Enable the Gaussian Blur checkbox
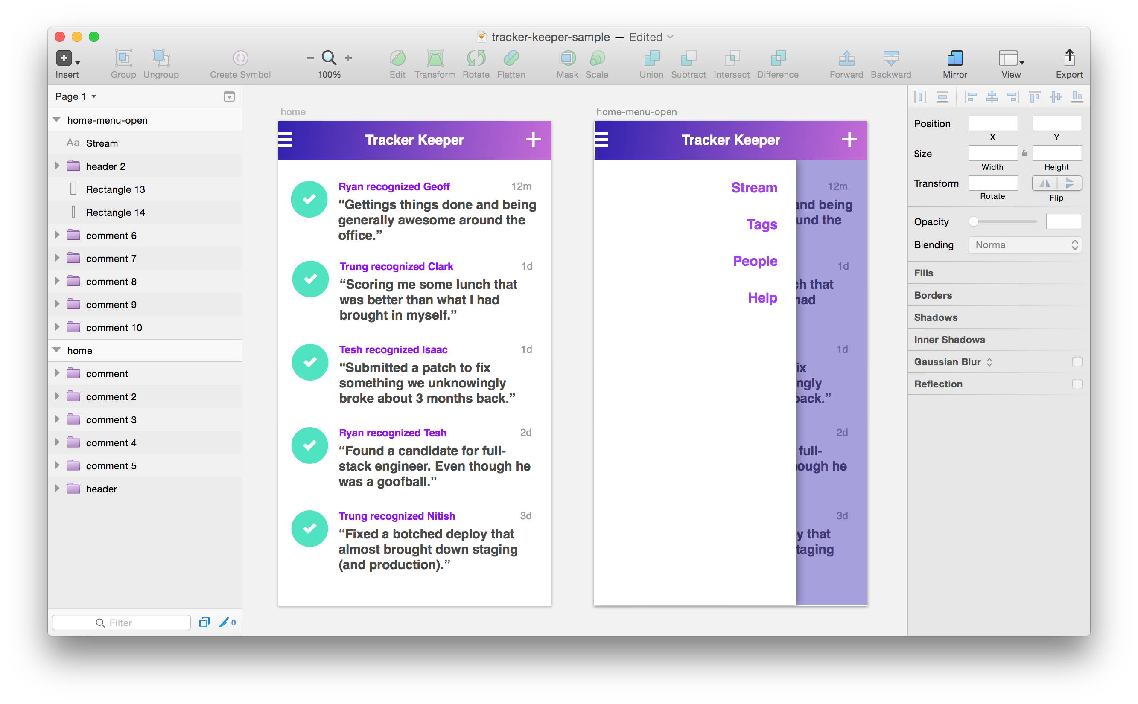This screenshot has width=1138, height=704. (x=1077, y=362)
